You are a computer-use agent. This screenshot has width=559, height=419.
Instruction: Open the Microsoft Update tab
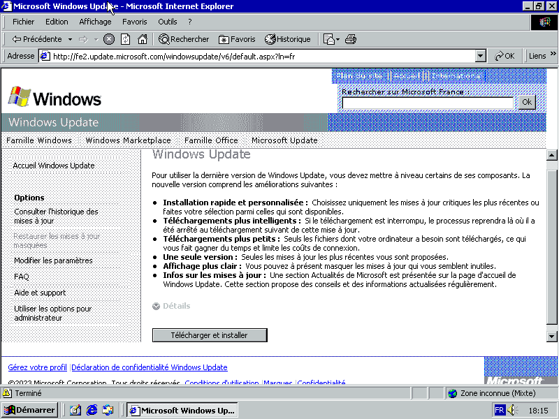click(284, 140)
